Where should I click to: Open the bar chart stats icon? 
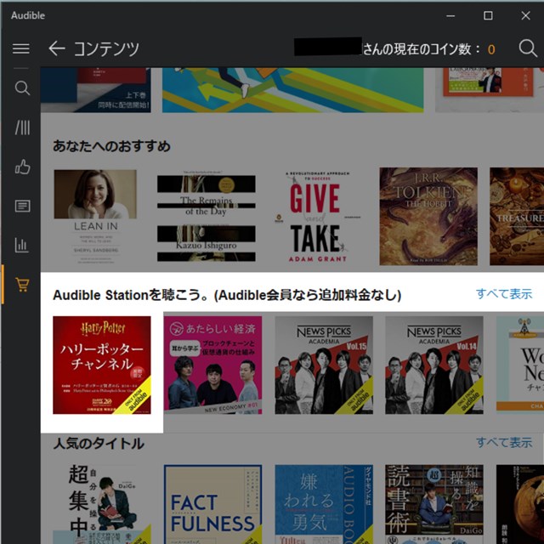[22, 245]
